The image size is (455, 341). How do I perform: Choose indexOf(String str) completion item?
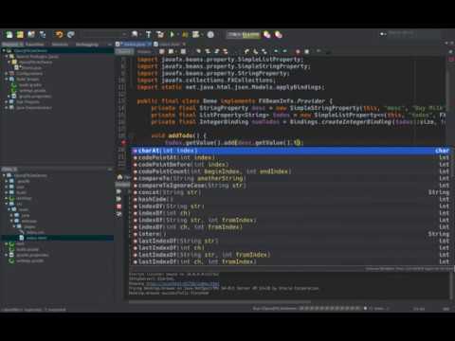point(291,206)
